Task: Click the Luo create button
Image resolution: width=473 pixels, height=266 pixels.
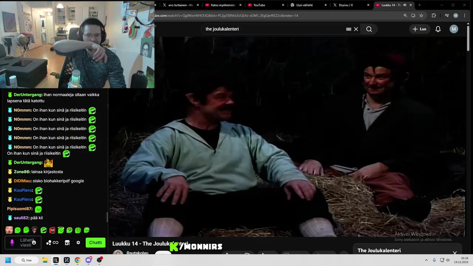Action: [419, 29]
